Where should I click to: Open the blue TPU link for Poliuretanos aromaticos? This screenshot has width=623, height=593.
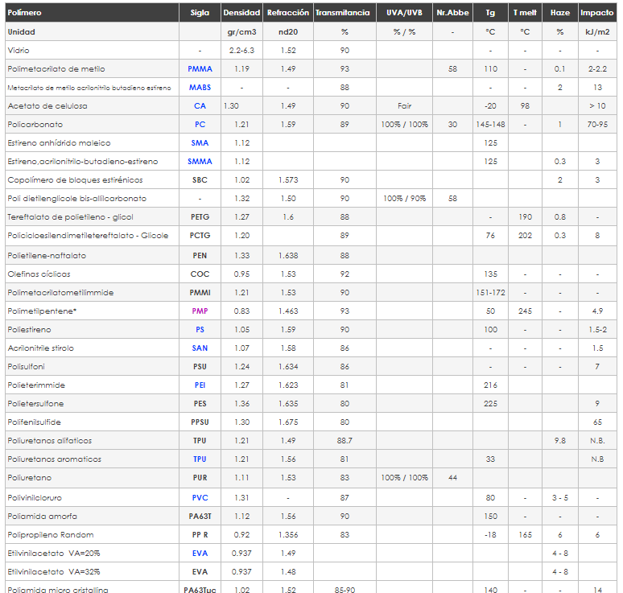(200, 459)
